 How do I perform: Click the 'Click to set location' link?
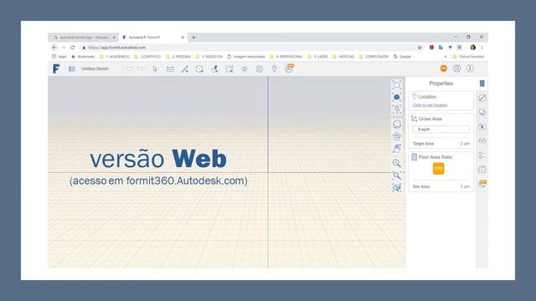pyautogui.click(x=430, y=105)
